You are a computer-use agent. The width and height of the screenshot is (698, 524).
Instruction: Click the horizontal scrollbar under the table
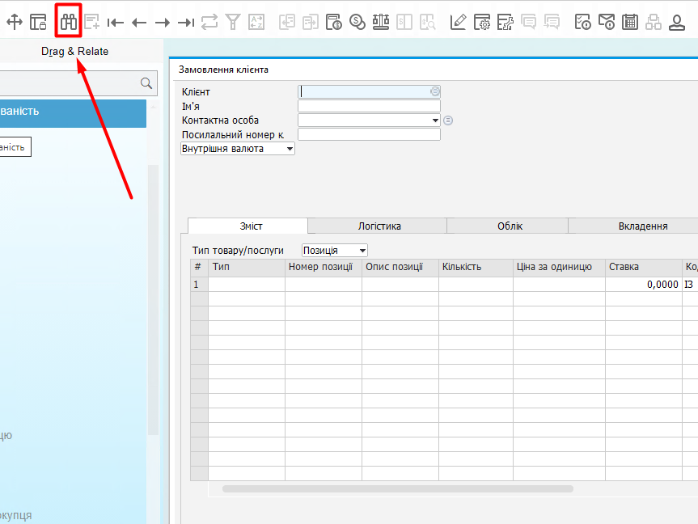(x=396, y=488)
